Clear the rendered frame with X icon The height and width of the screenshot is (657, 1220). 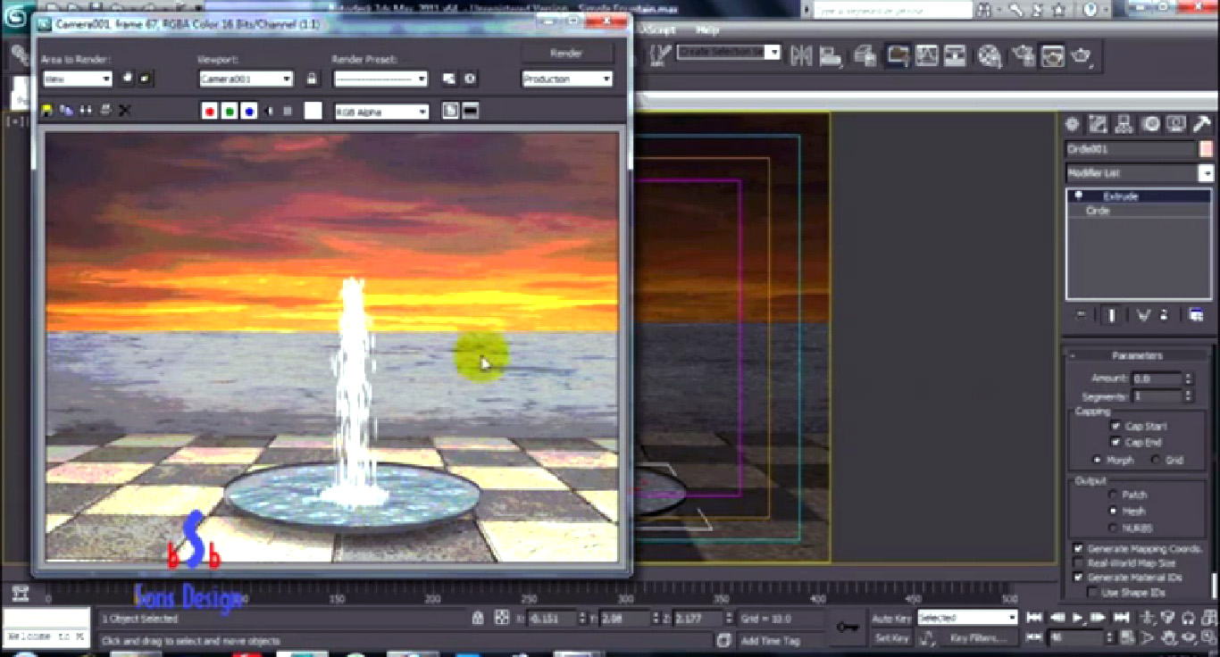click(x=125, y=111)
